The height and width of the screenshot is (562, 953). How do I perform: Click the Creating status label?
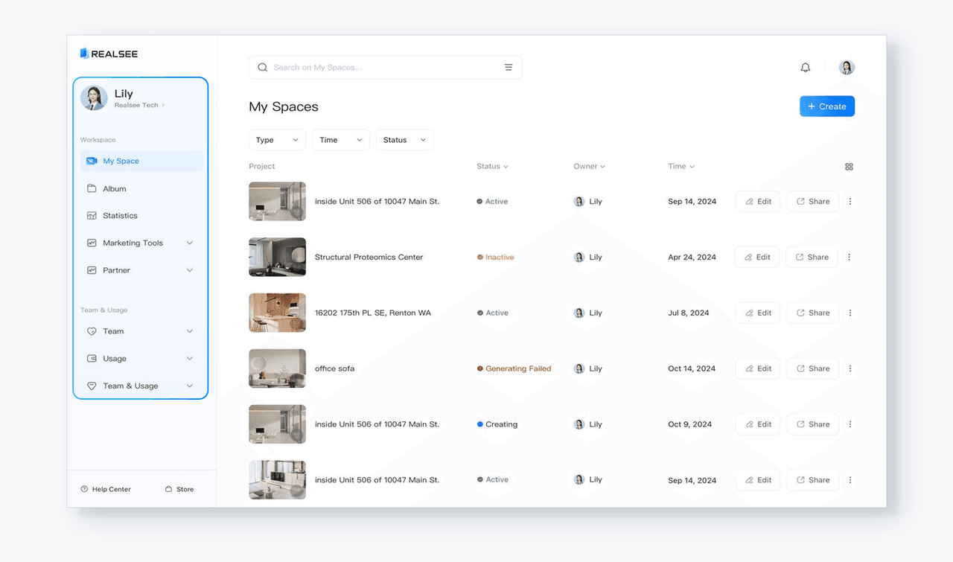click(497, 424)
